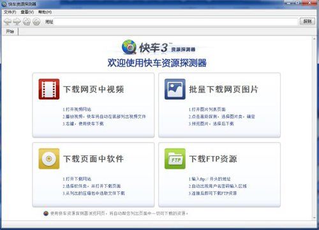
Task: Click the 欢迎使用快车资源探测器 title text
Action: pos(157,63)
